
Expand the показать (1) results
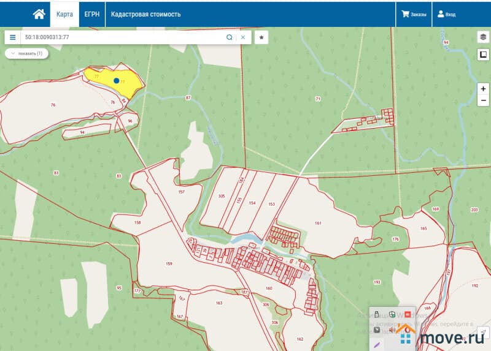(27, 54)
